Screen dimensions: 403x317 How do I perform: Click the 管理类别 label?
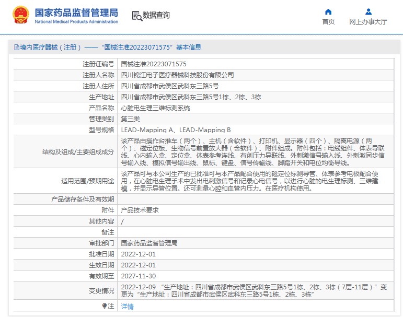click(101, 119)
